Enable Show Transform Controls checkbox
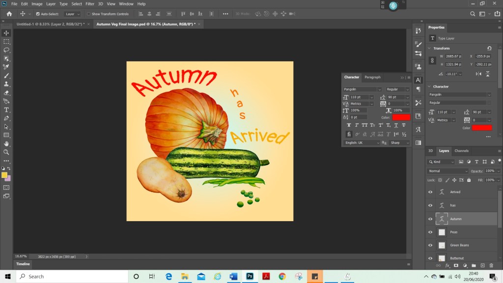This screenshot has height=283, width=503. (x=88, y=14)
